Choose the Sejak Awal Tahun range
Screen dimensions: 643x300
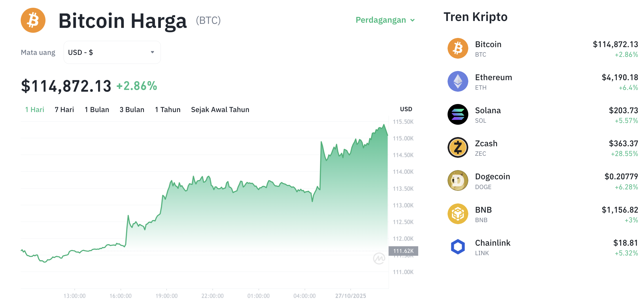(x=220, y=109)
